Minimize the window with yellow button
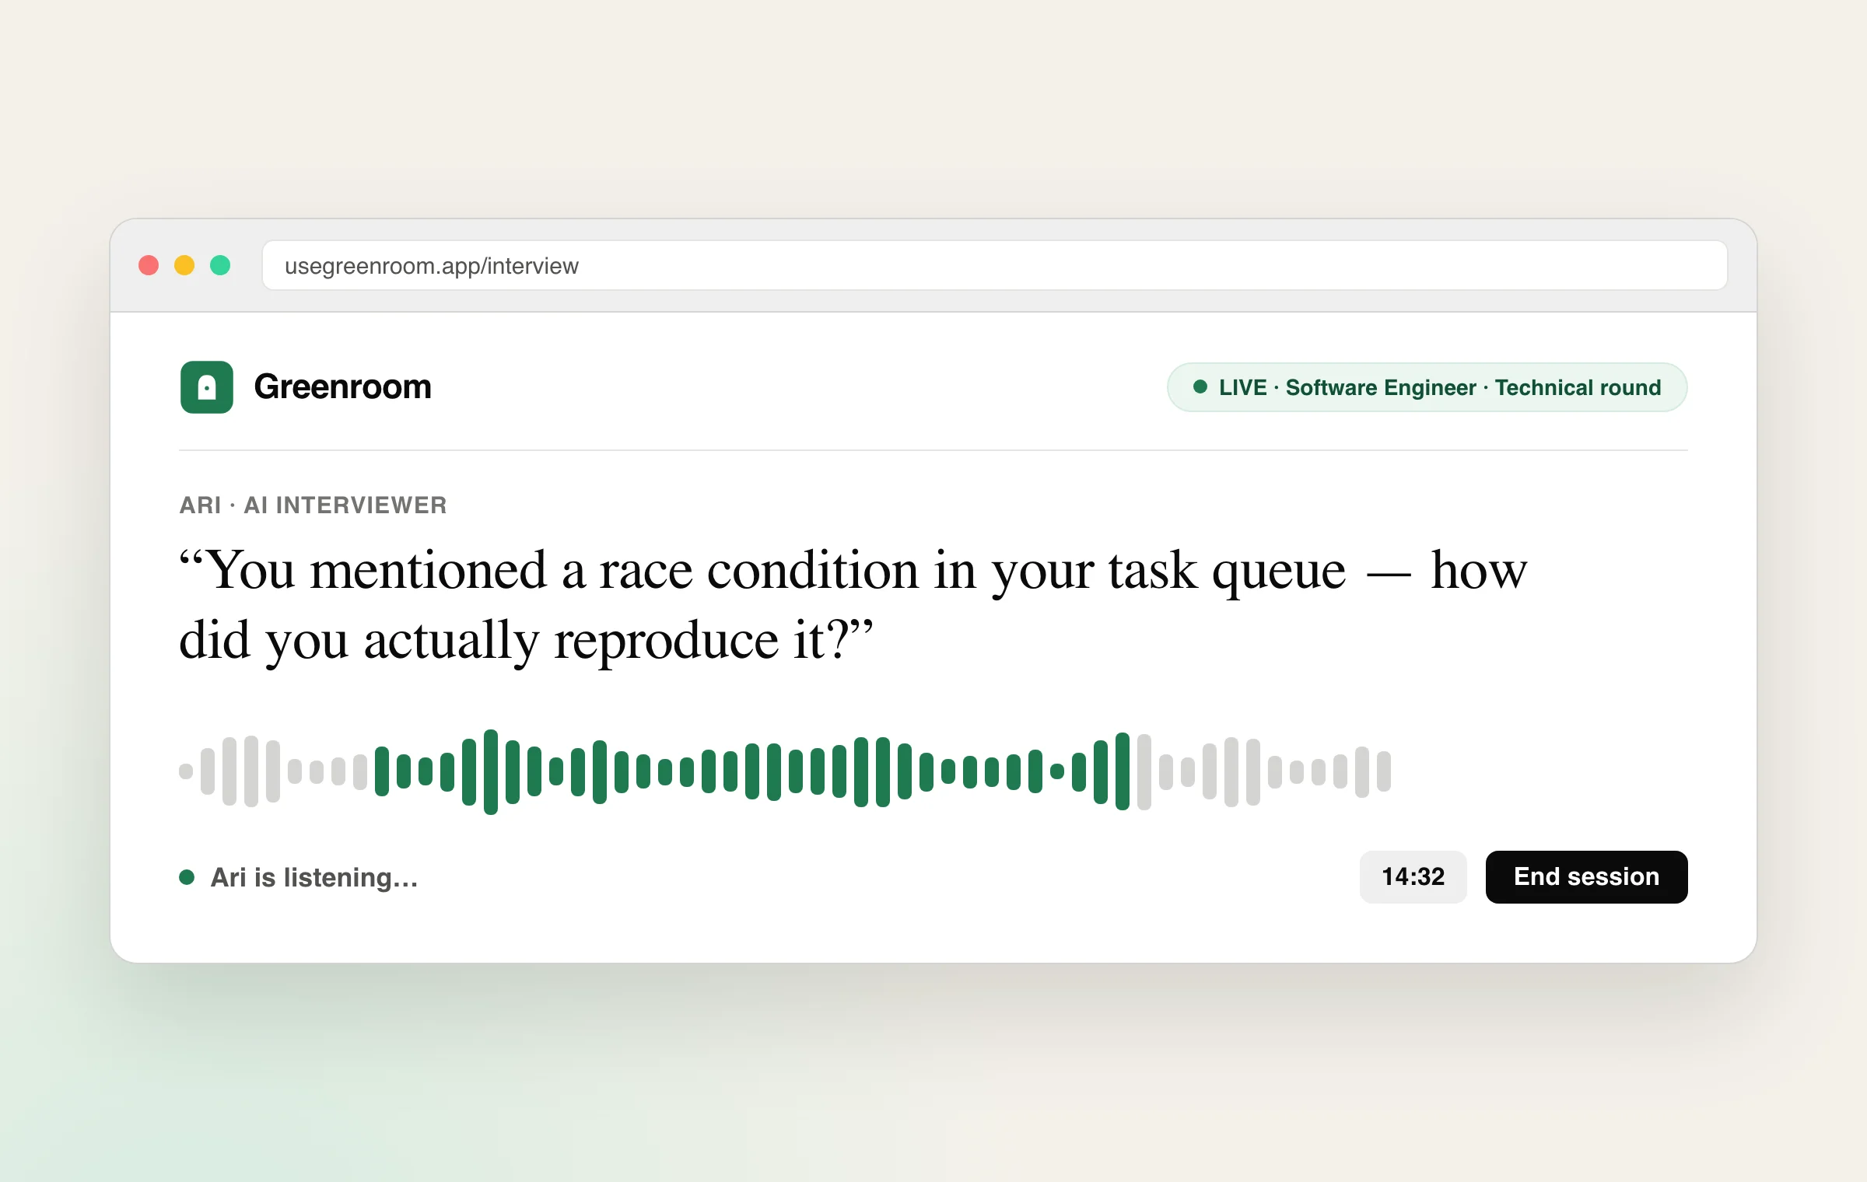1867x1182 pixels. [x=184, y=265]
